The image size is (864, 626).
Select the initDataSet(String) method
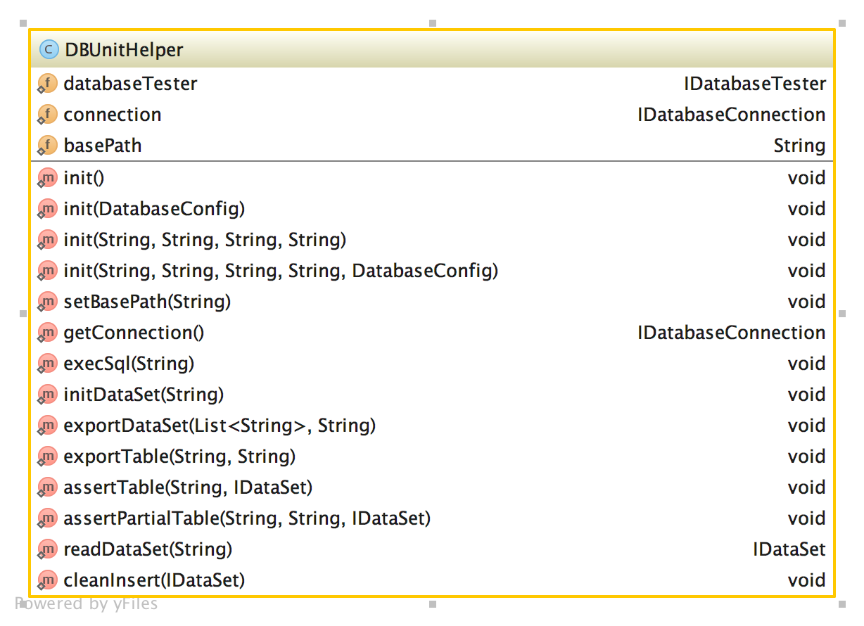click(144, 395)
